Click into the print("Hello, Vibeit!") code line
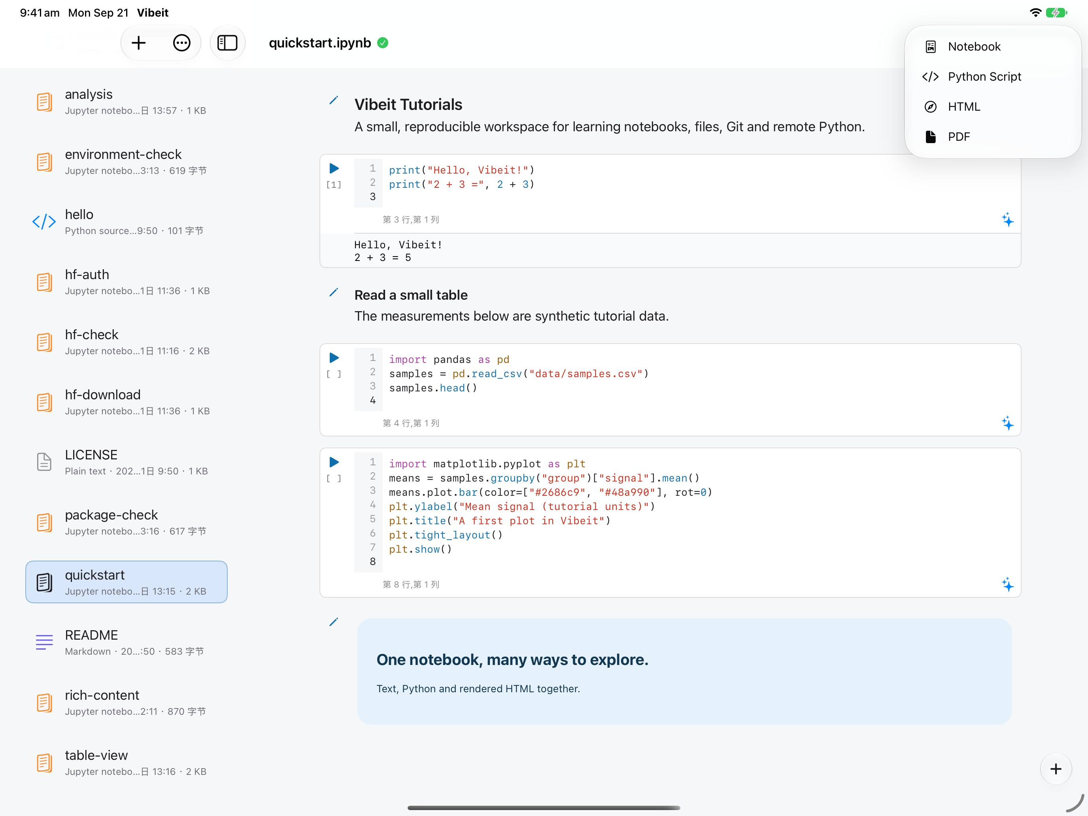The width and height of the screenshot is (1088, 816). pyautogui.click(x=461, y=170)
